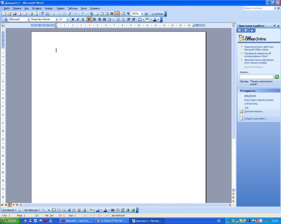
Task: Toggle bold formatting (Ж)
Action: click(73, 20)
